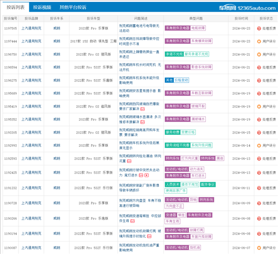Click the 用户评分 status icon for complaint 1197444
The image size is (278, 254).
(259, 41)
